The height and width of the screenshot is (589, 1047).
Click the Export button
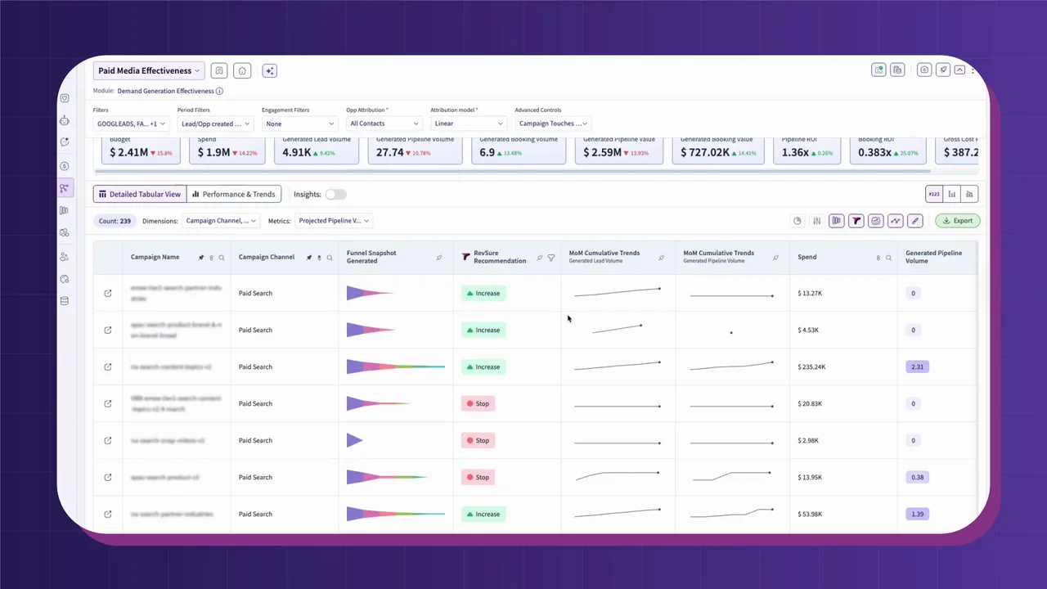957,221
